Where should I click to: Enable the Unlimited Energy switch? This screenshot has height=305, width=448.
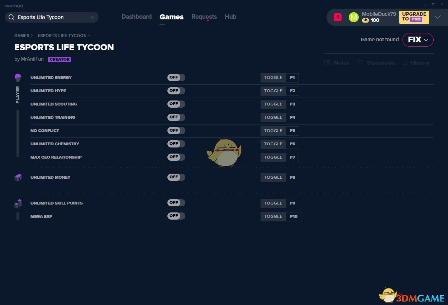pyautogui.click(x=176, y=77)
